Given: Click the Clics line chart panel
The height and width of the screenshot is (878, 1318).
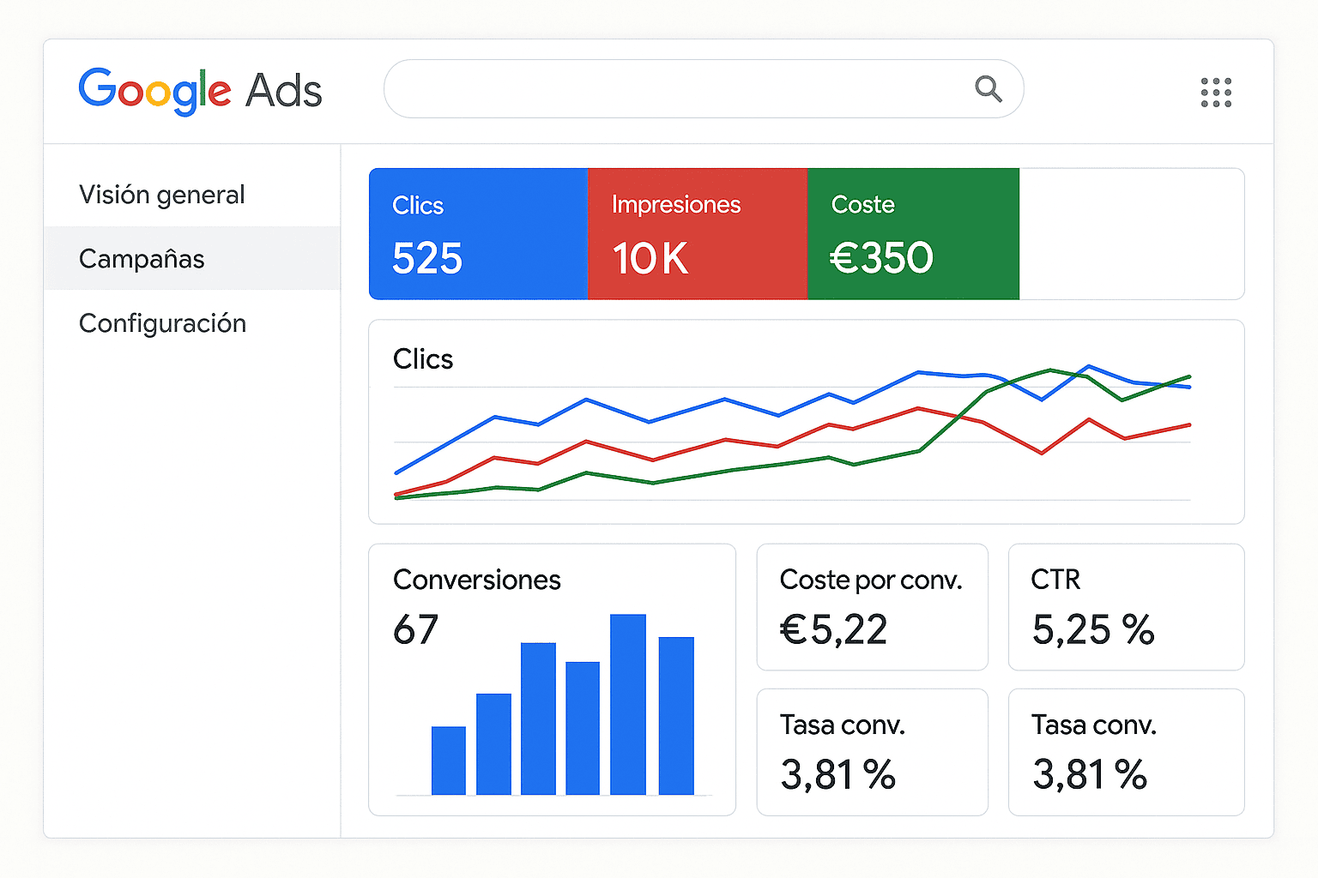Looking at the screenshot, I should click(807, 422).
